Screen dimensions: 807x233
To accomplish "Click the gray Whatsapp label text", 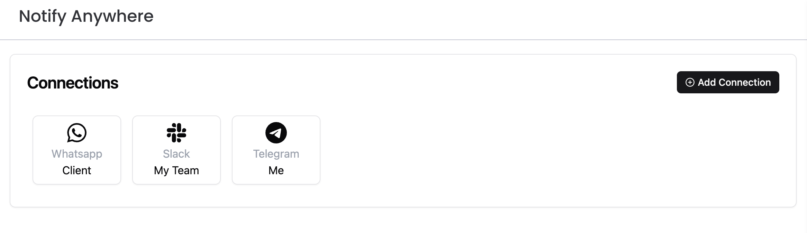I will click(x=77, y=154).
